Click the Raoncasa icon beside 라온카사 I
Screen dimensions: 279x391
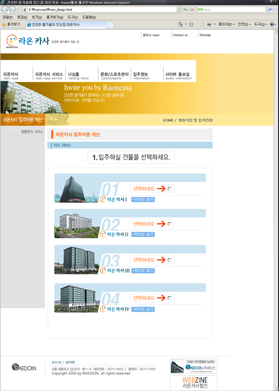pos(103,199)
